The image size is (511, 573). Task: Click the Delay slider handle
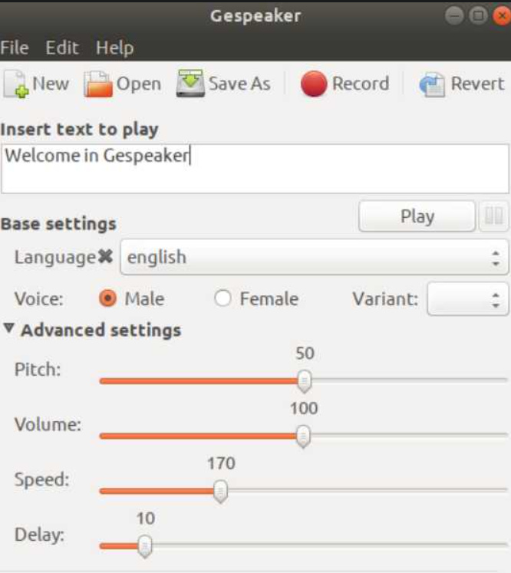(x=145, y=546)
